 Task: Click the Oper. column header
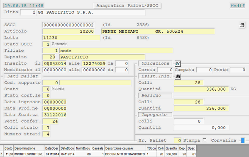coord(191,148)
